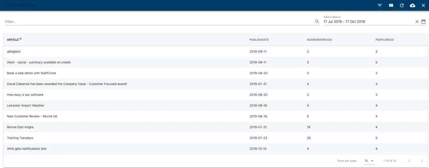Click reads value 25 for Training Tuesdays
Screen dimensions: 429x168
click(309, 138)
